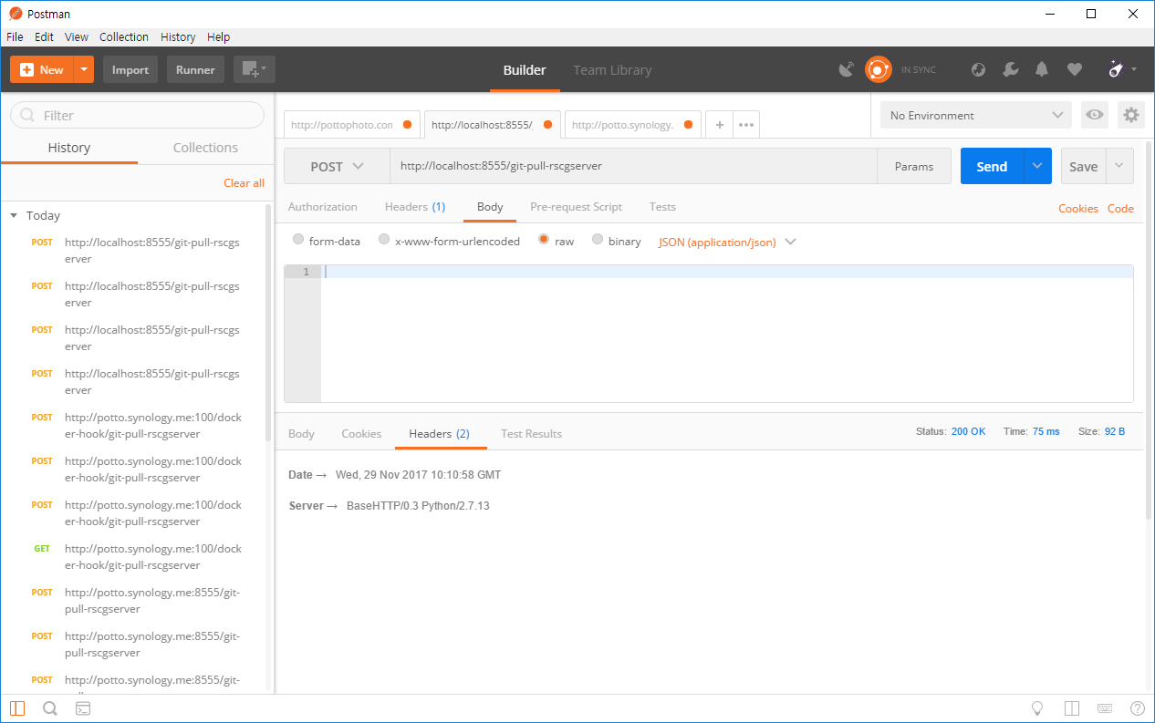
Task: Switch to http://potto.synology. request tab
Action: point(632,125)
